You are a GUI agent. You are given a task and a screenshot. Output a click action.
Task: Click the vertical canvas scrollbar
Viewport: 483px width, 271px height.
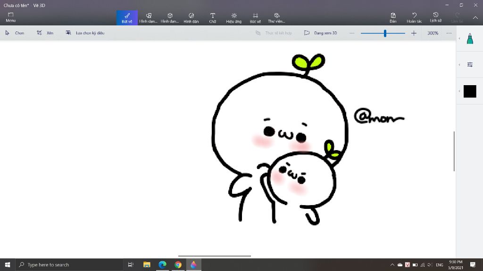454,151
